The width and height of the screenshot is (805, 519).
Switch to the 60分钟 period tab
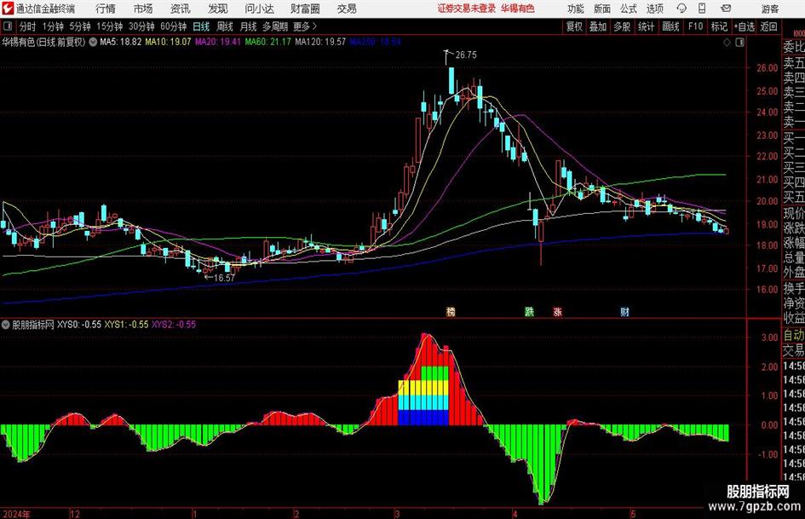click(x=174, y=26)
